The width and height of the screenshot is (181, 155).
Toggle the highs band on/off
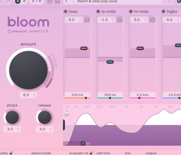point(163,12)
